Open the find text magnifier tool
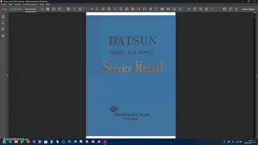The width and height of the screenshot is (258, 145). click(x=60, y=9)
